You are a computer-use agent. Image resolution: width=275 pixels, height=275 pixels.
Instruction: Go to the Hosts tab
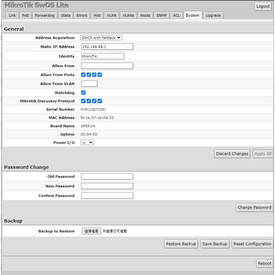tap(145, 15)
